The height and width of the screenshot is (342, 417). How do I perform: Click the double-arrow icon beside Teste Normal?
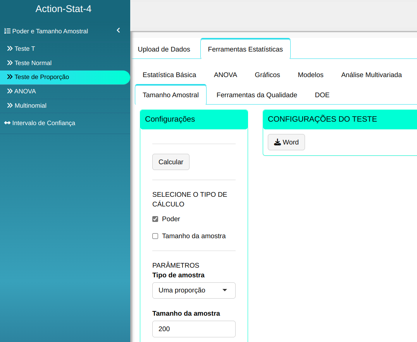click(x=10, y=63)
